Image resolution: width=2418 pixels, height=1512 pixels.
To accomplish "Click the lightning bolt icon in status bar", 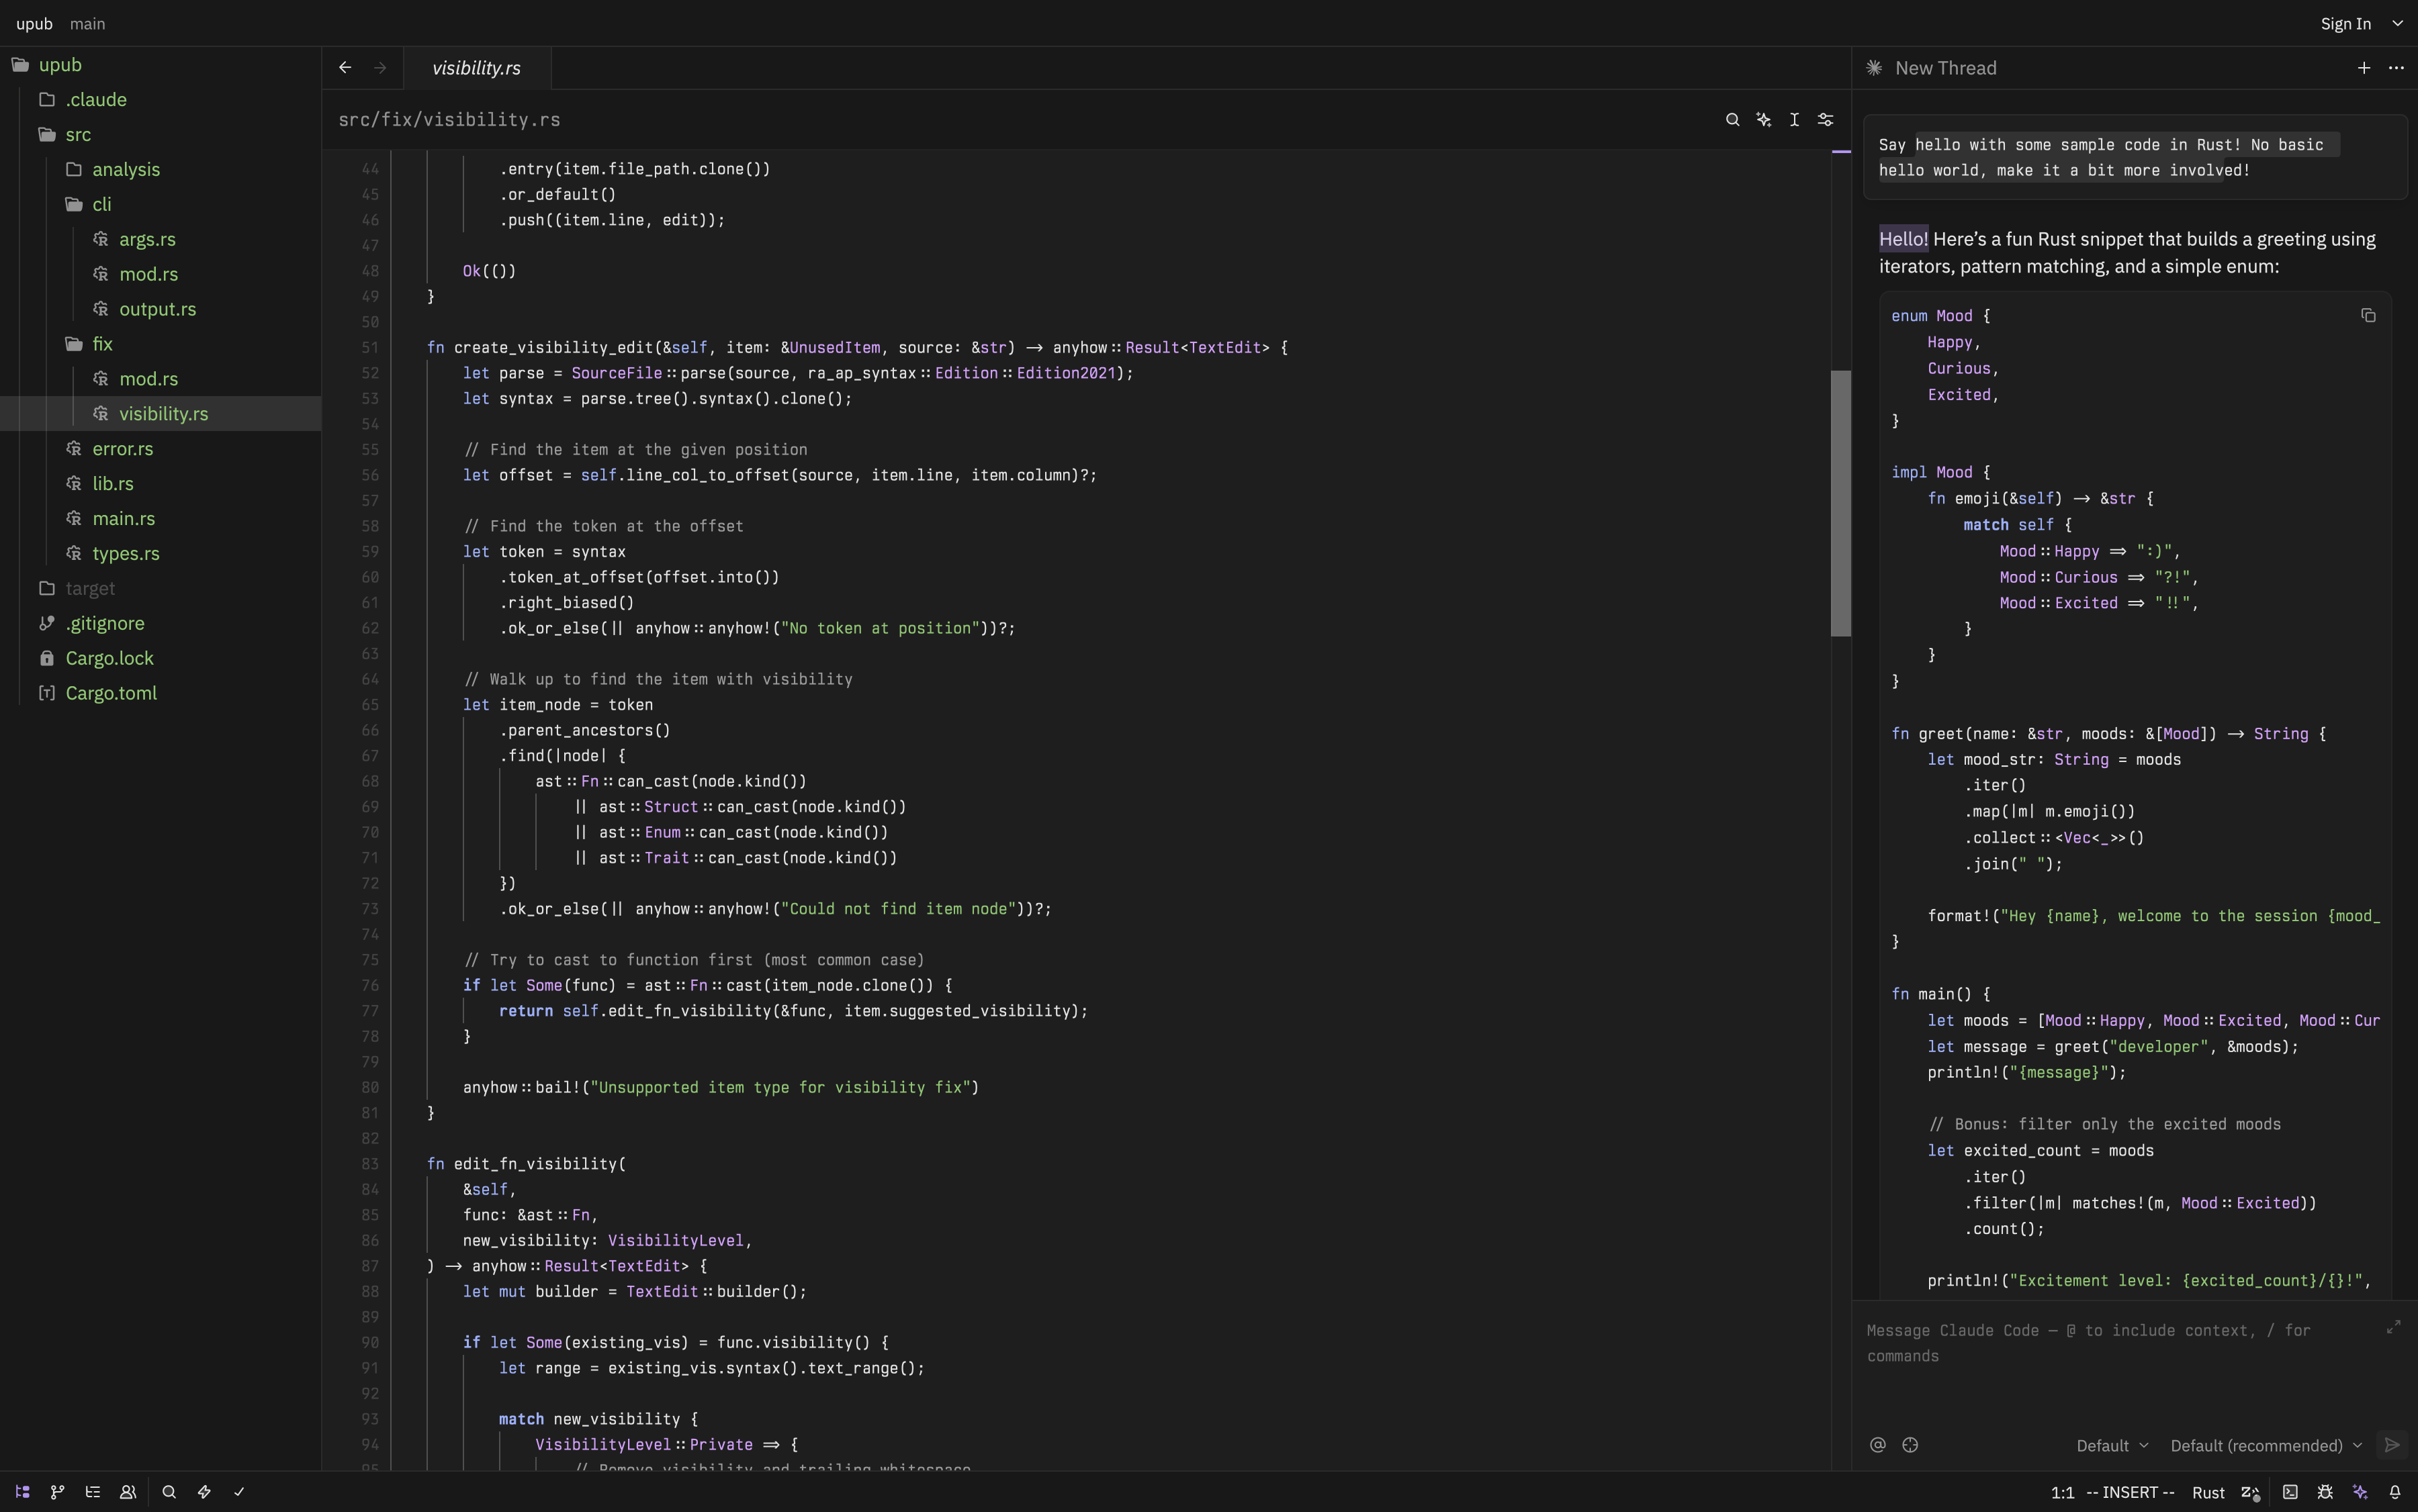I will tap(204, 1492).
